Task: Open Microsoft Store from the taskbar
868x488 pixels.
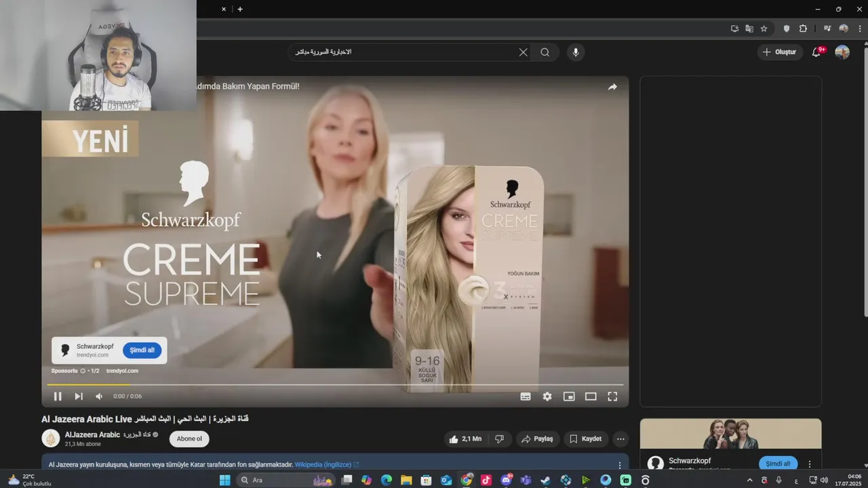Action: pyautogui.click(x=427, y=480)
